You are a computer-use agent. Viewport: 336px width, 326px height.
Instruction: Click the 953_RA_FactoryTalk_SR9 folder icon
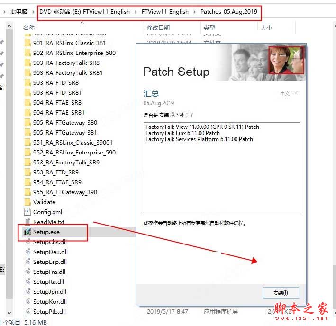point(27,163)
